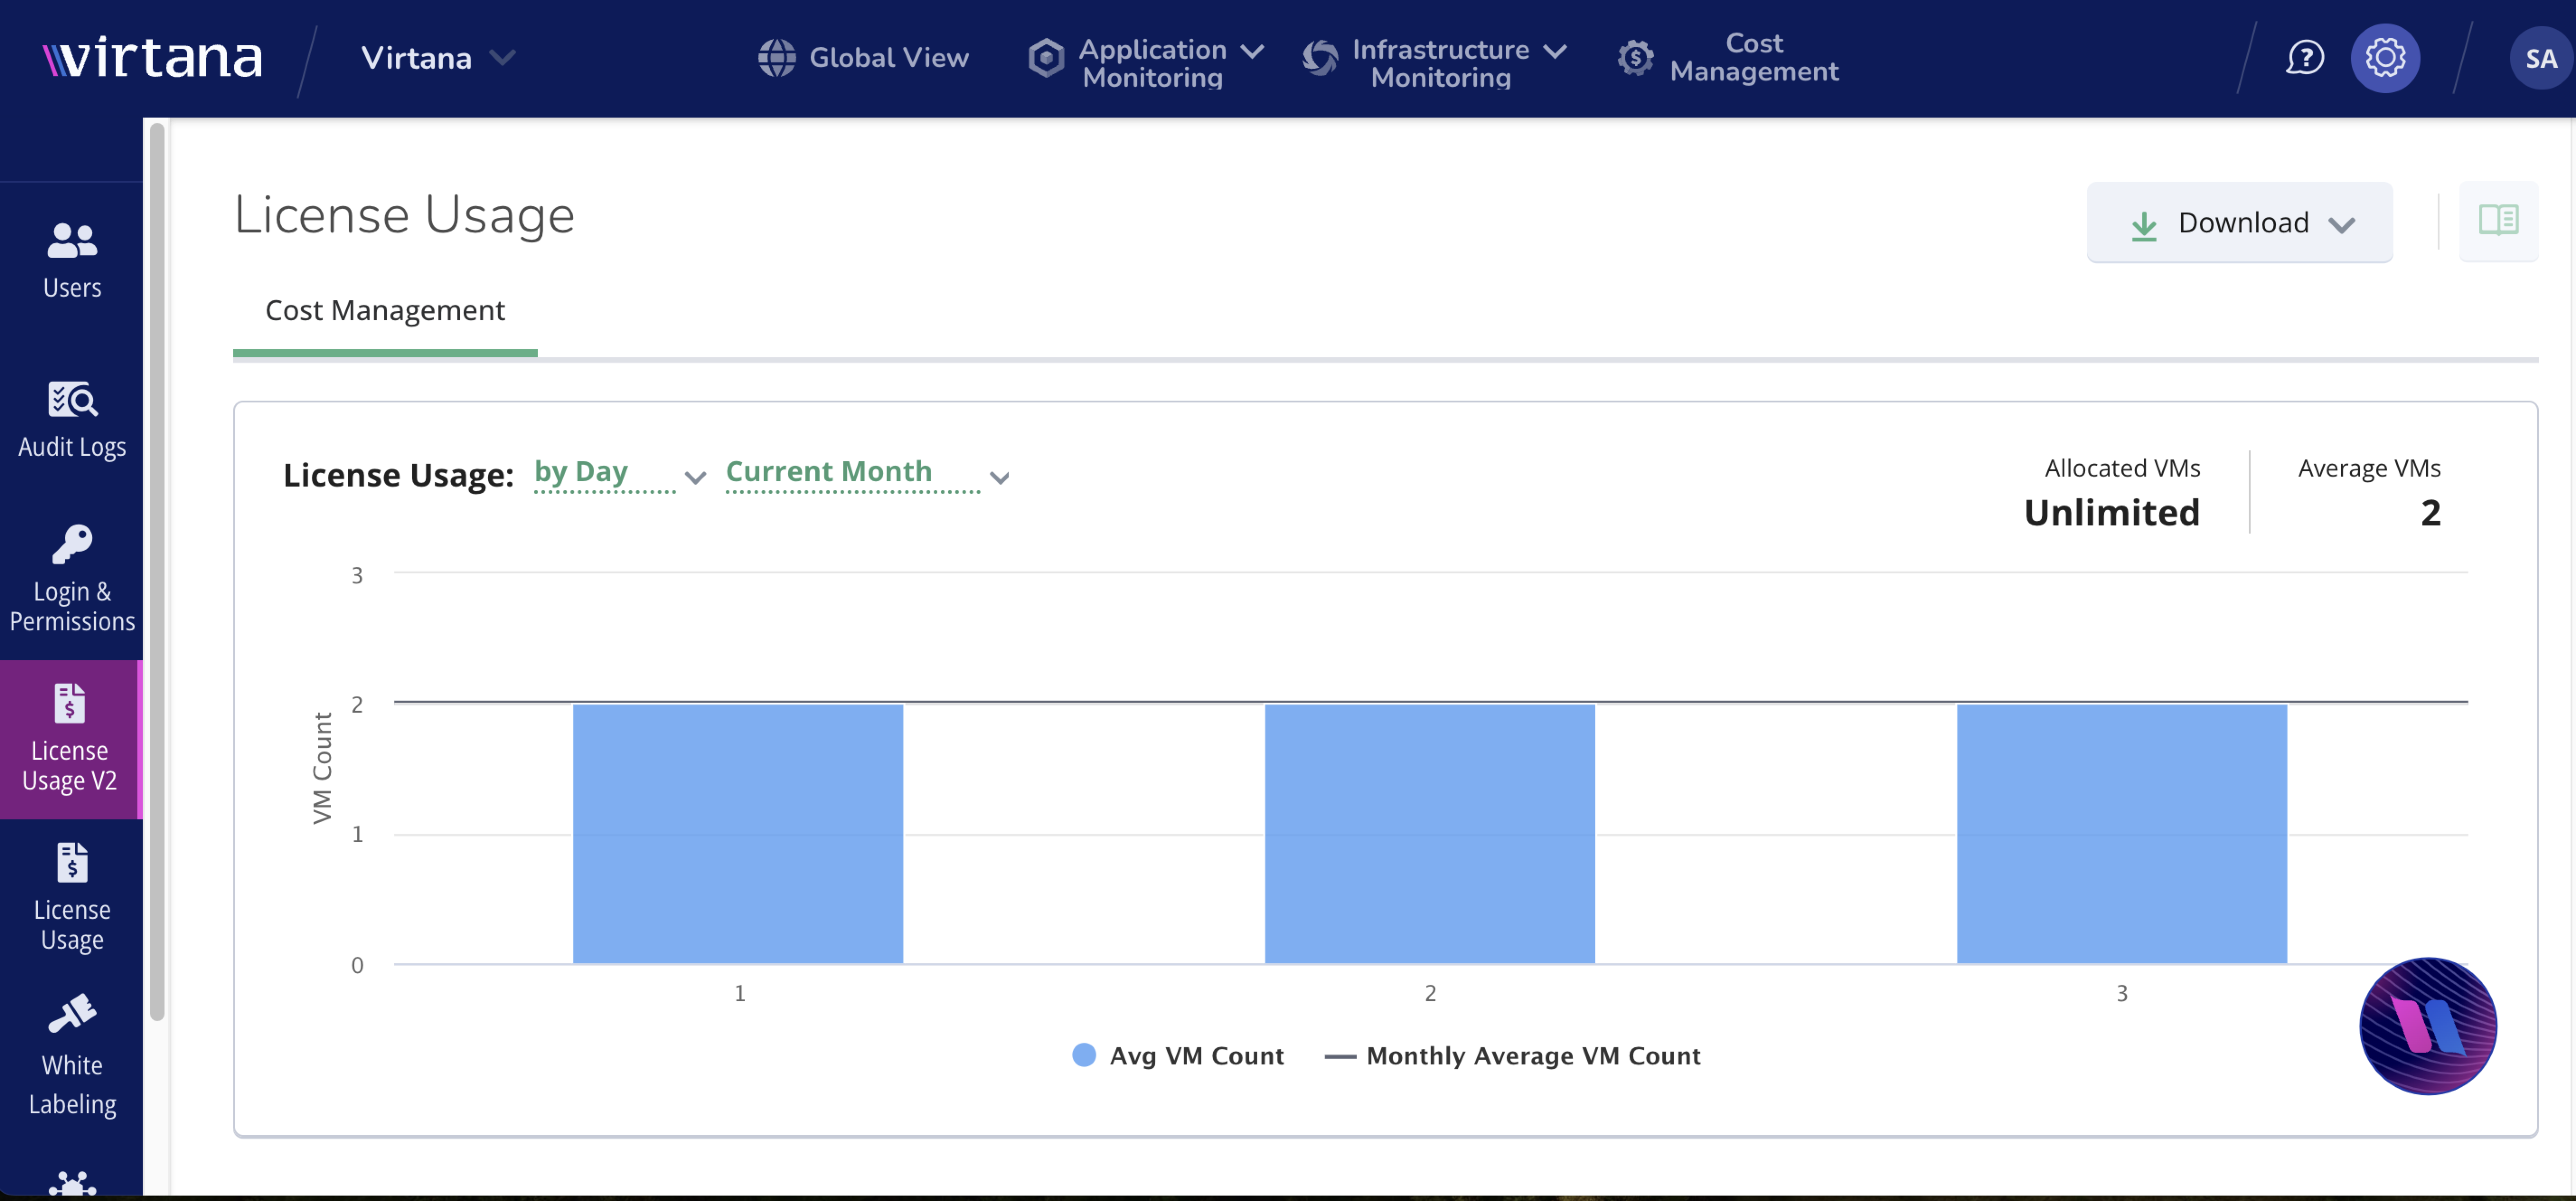Screen dimensions: 2576x1201
Task: Click the Cost Management gear-dollar icon
Action: (x=1635, y=58)
